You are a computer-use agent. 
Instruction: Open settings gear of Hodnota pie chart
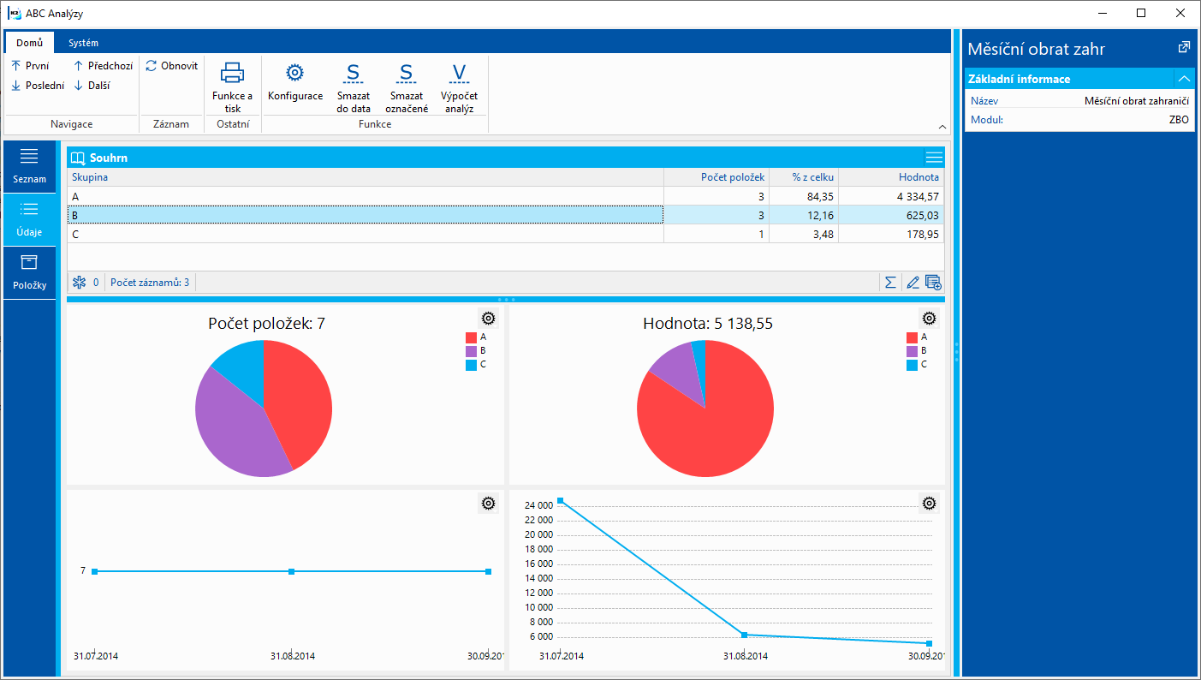click(x=929, y=319)
